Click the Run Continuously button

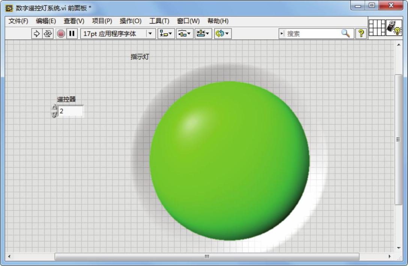coord(48,34)
